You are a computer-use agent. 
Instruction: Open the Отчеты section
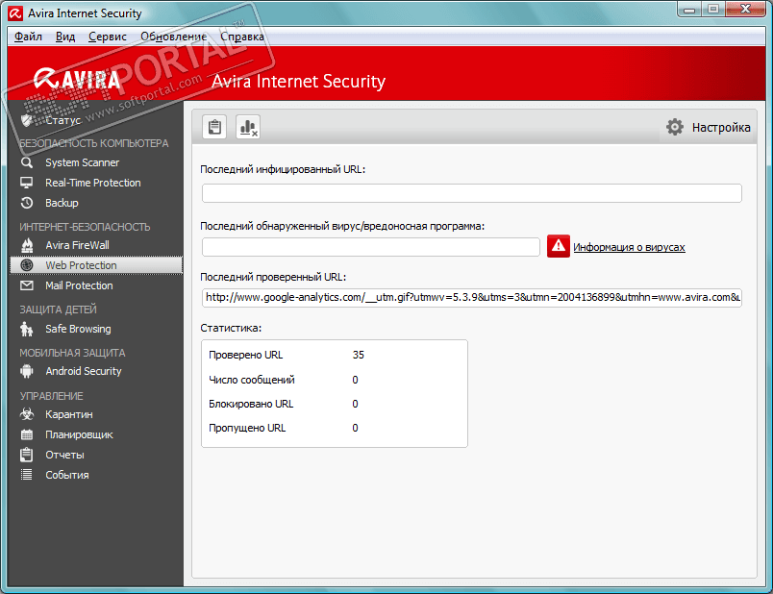click(x=64, y=455)
